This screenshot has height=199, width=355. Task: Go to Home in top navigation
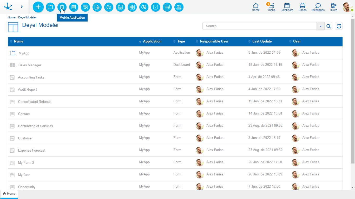click(256, 7)
